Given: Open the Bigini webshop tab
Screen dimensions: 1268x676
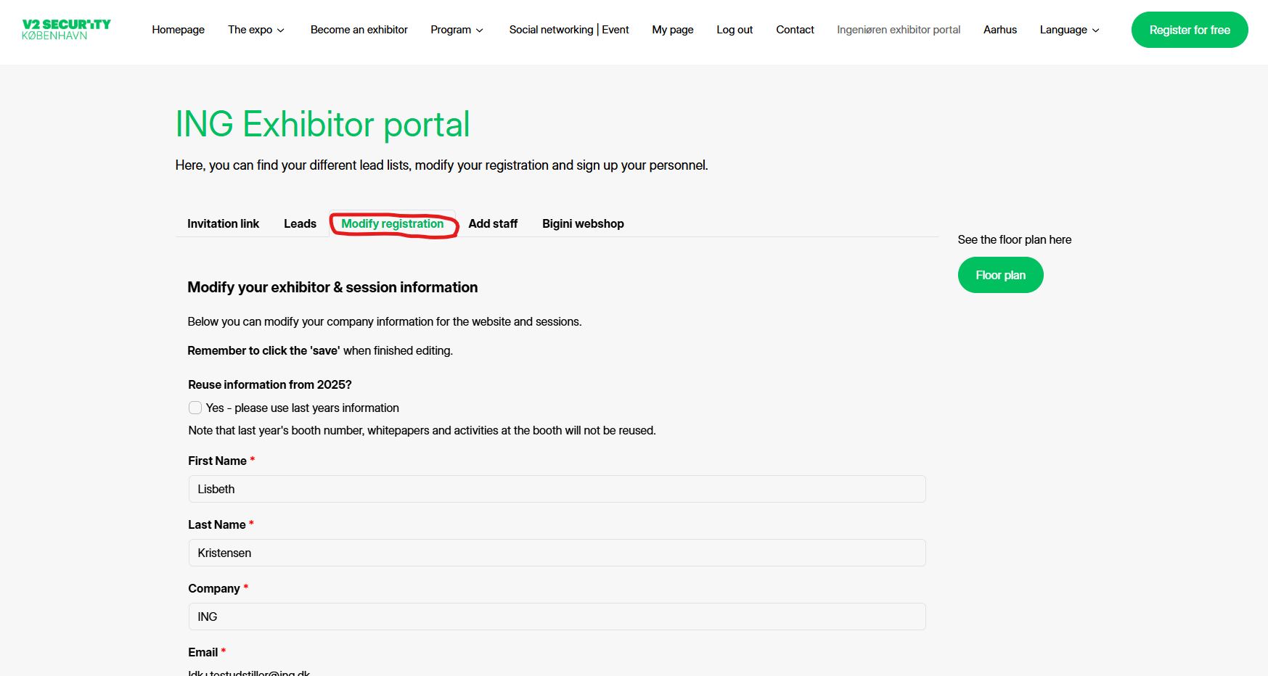Looking at the screenshot, I should click(583, 223).
